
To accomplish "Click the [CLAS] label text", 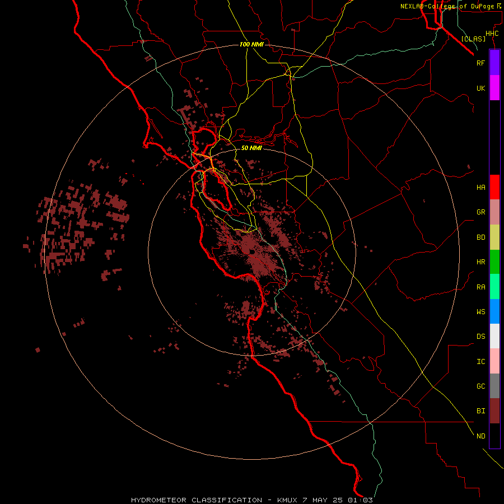I will [473, 39].
